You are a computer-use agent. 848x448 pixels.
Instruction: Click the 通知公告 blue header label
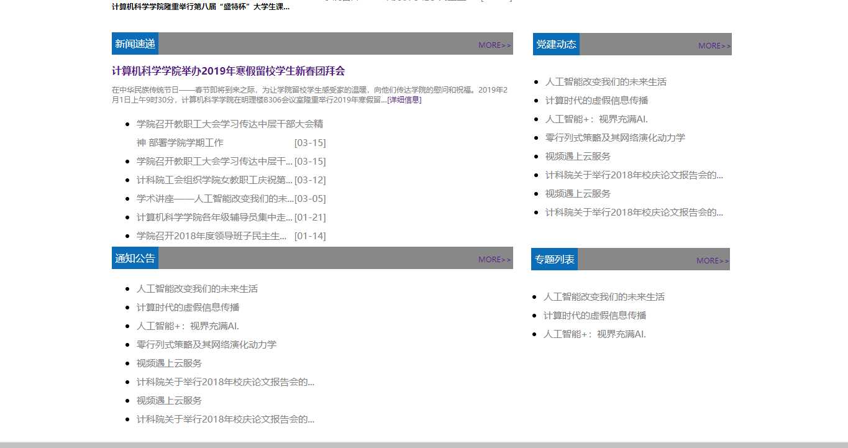[x=135, y=258]
